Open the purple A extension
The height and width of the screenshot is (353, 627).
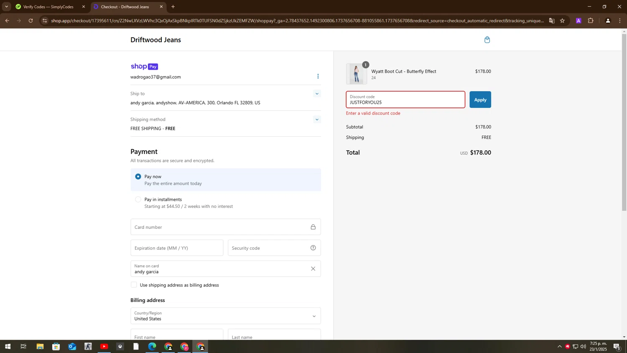pyautogui.click(x=579, y=20)
